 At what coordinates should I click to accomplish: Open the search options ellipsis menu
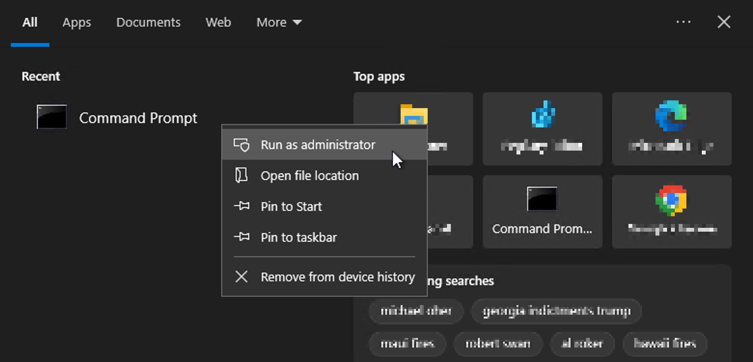tap(683, 22)
